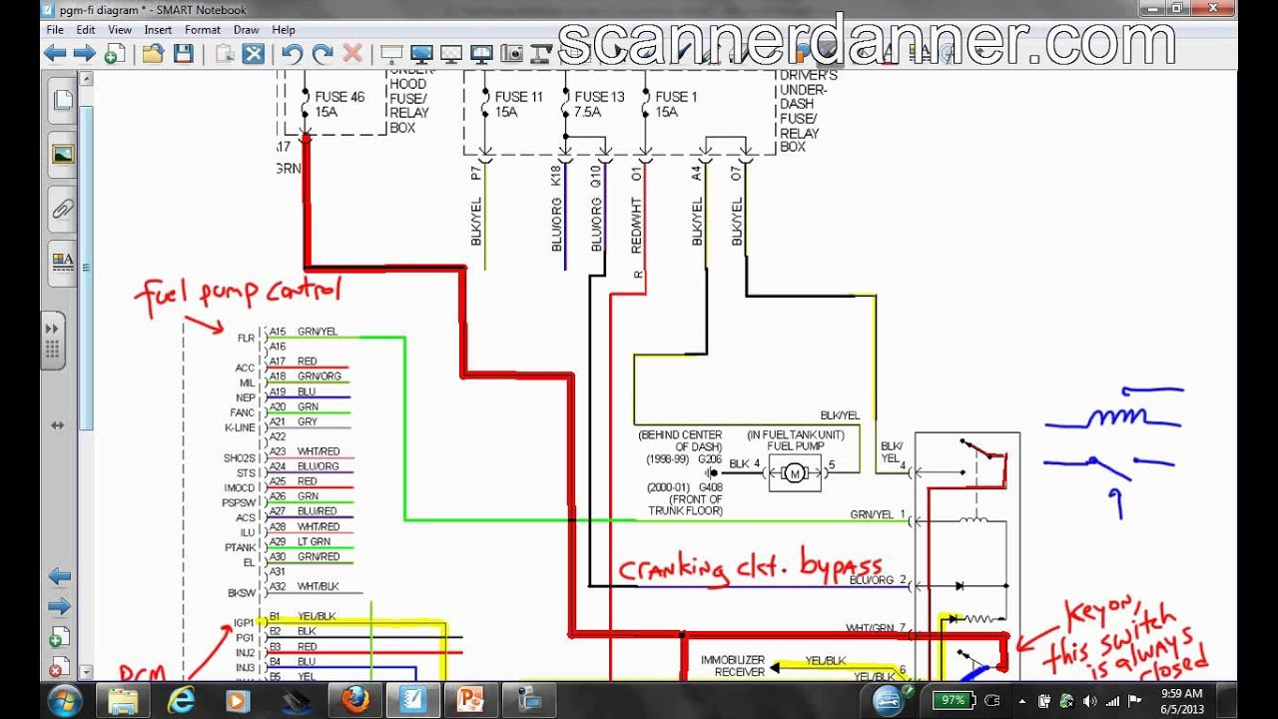Screen dimensions: 1278x719
Task: Click the Redo arrow in toolbar
Action: (x=321, y=54)
